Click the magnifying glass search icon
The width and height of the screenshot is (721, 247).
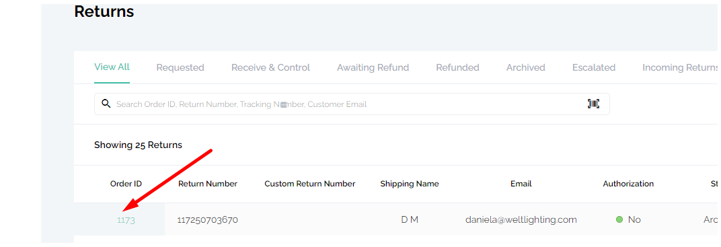(x=106, y=104)
